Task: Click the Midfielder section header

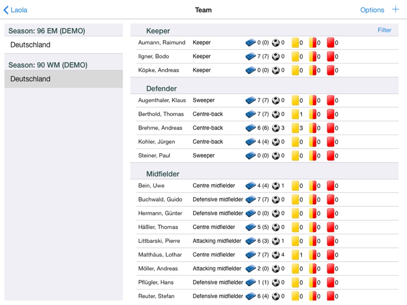Action: [x=163, y=174]
